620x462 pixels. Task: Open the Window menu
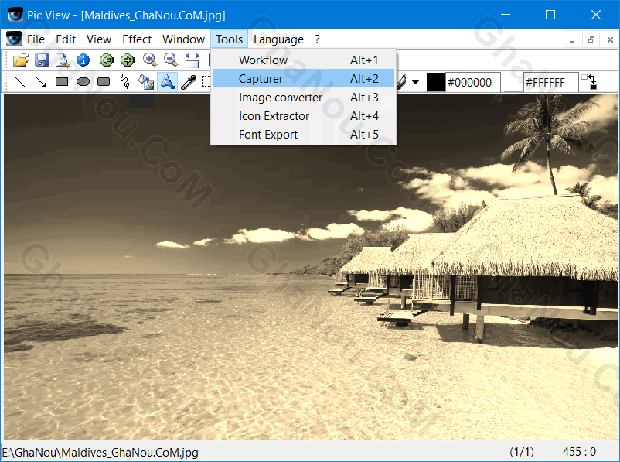(x=183, y=39)
